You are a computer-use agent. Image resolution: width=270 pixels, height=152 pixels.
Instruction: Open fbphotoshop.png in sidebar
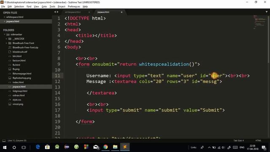22,78
